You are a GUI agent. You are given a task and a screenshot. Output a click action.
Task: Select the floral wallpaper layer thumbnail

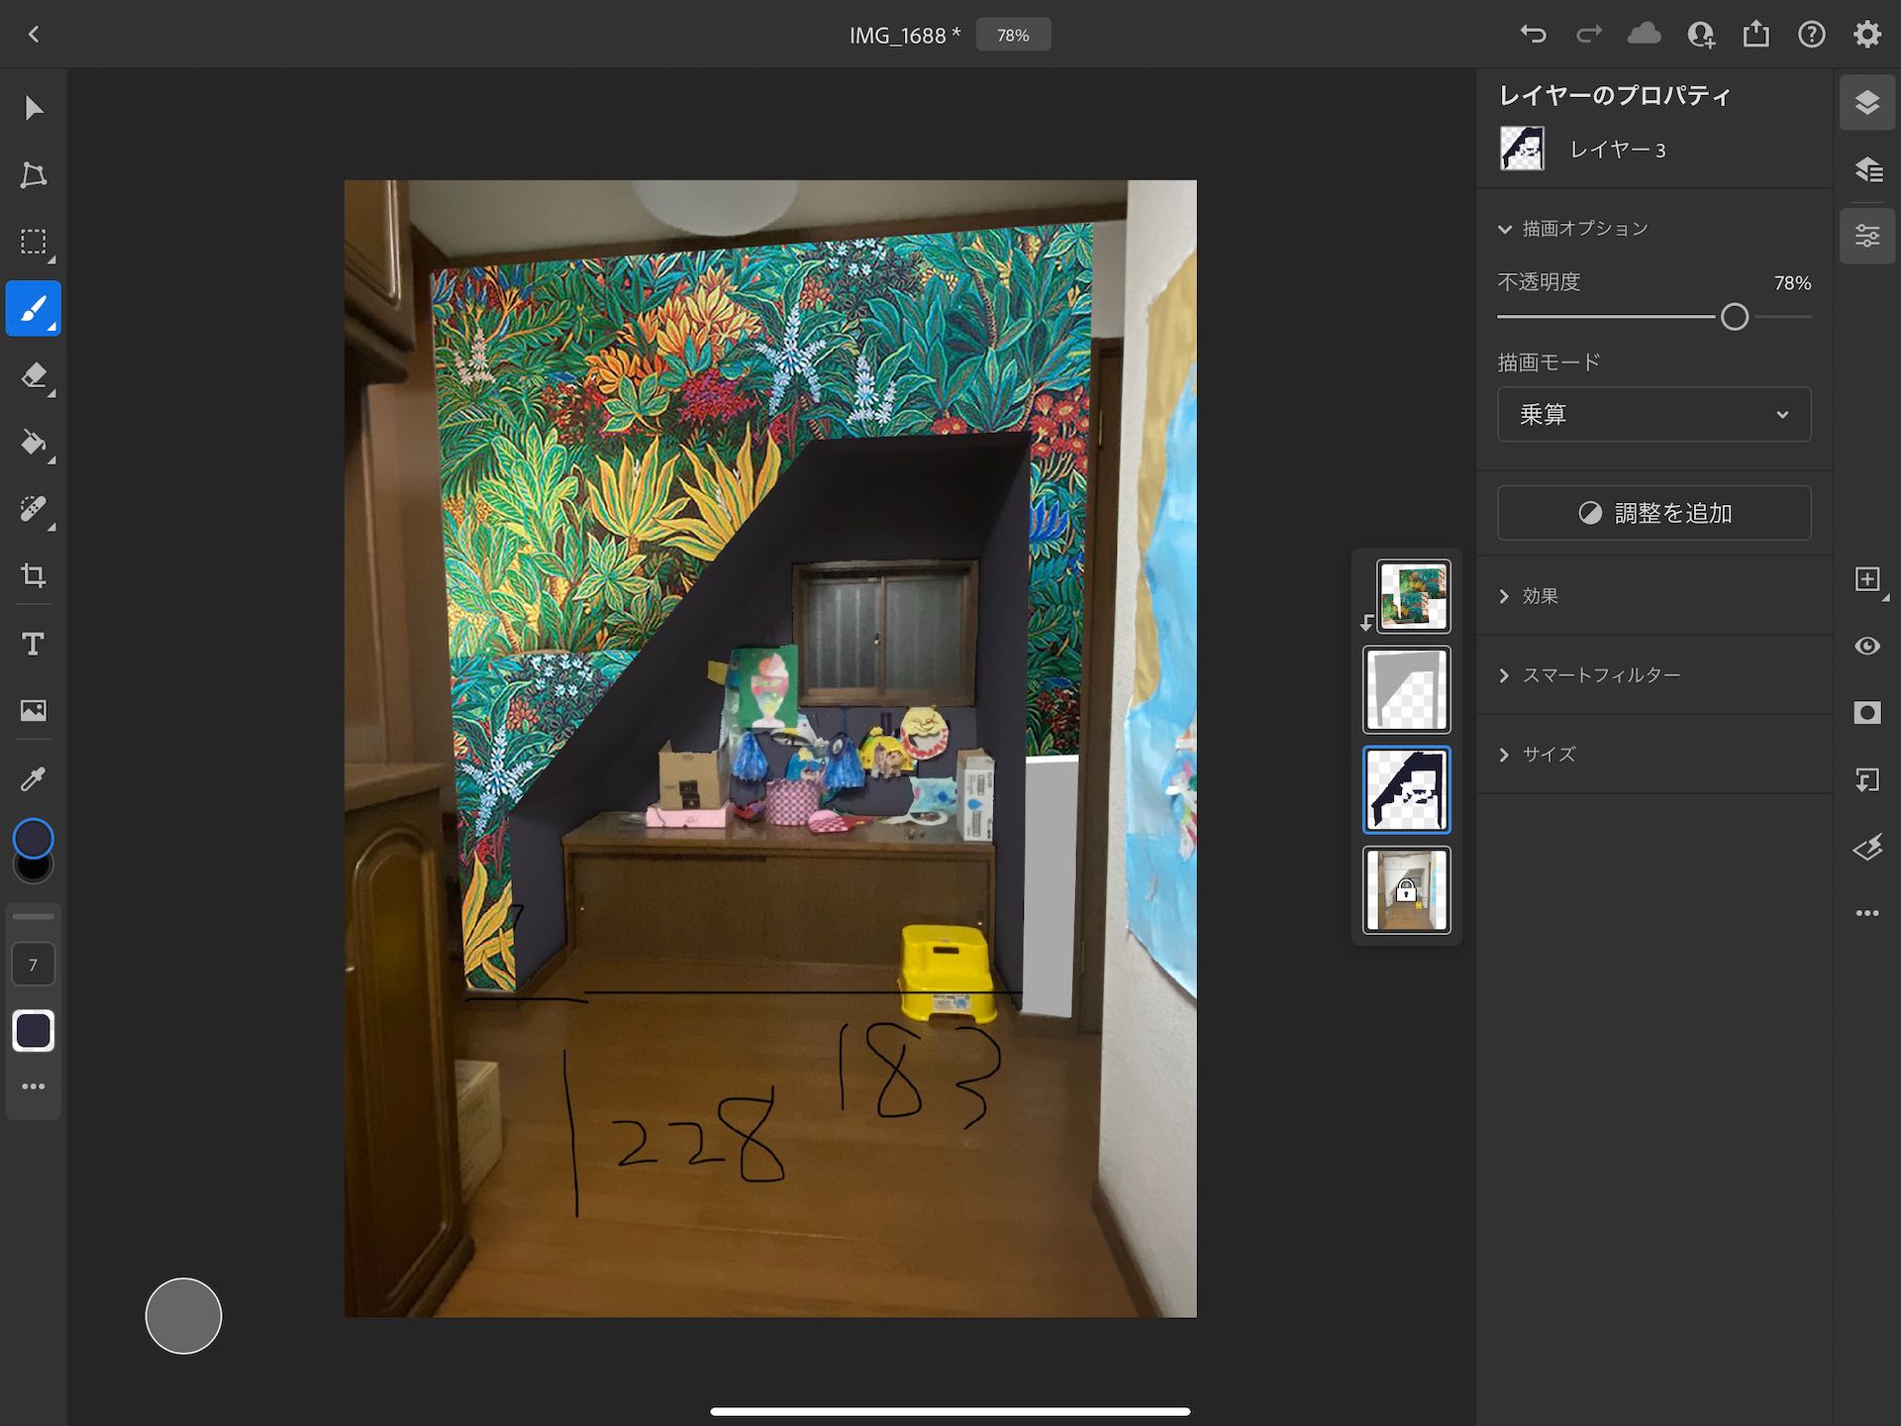click(1413, 596)
